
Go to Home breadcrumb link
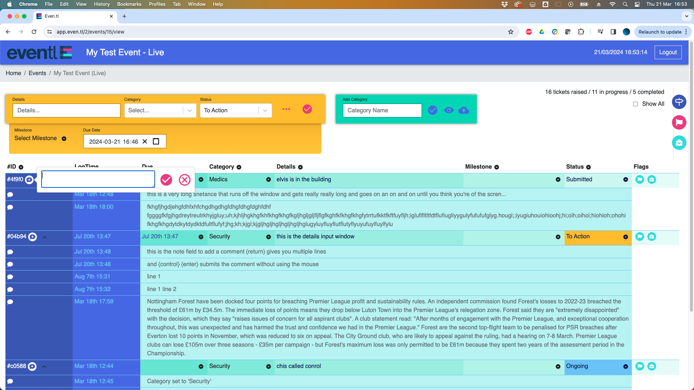[x=13, y=73]
